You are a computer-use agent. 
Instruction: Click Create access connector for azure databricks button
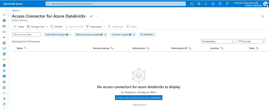click(x=139, y=98)
